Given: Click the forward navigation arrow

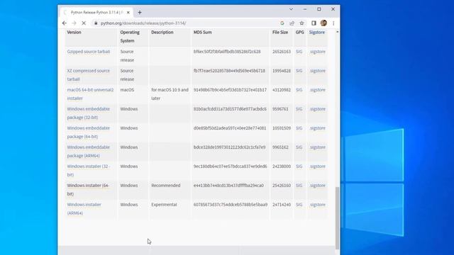Looking at the screenshot, I should point(74,23).
